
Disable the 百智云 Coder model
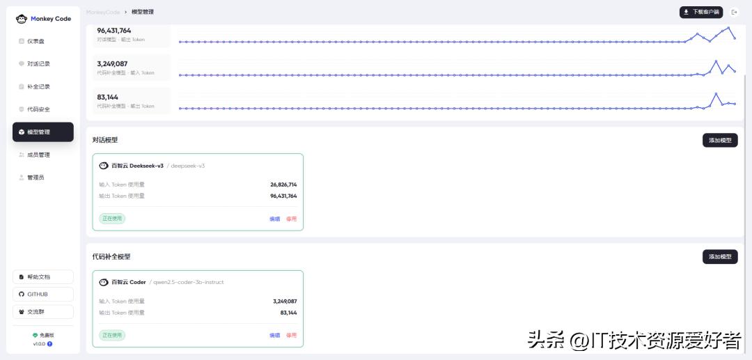[x=292, y=336]
